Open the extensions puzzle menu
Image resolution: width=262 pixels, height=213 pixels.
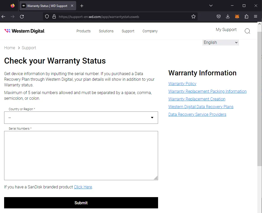point(246,16)
